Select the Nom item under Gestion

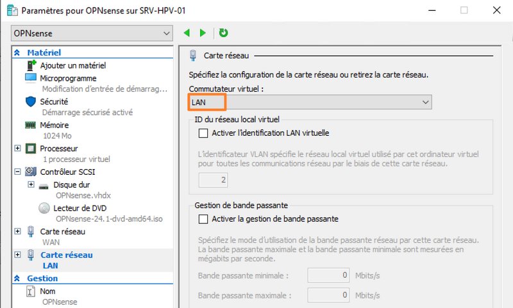47,291
